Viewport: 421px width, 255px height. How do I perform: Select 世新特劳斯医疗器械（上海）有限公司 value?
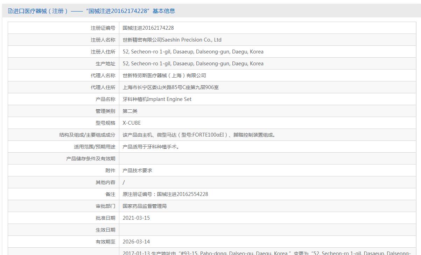(164, 75)
